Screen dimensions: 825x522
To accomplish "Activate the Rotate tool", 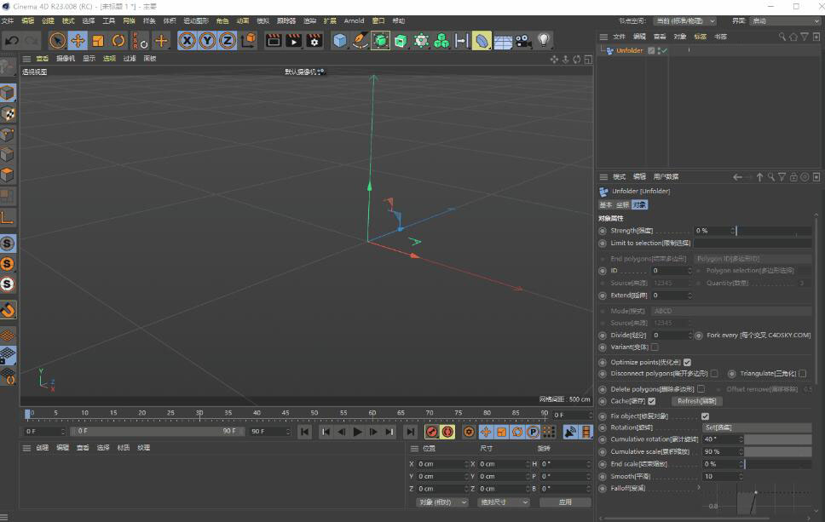I will click(x=118, y=41).
